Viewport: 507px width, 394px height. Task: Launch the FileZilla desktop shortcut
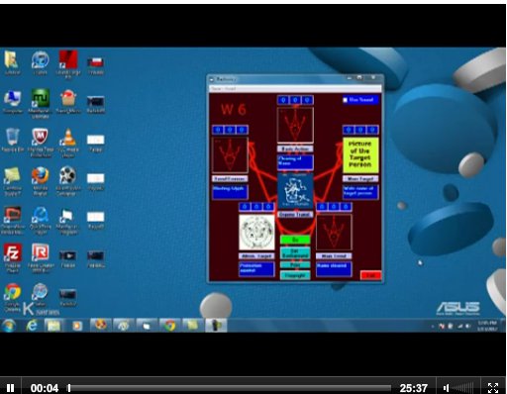tap(12, 257)
